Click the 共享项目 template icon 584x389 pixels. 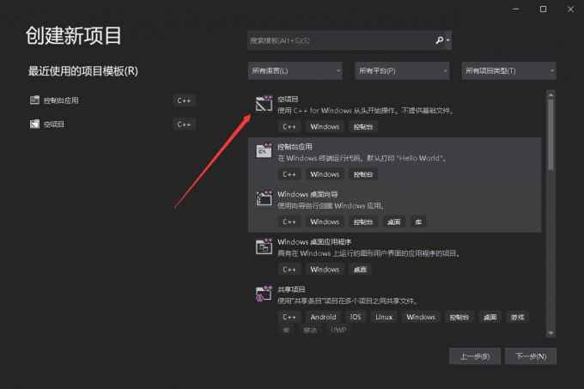(264, 294)
